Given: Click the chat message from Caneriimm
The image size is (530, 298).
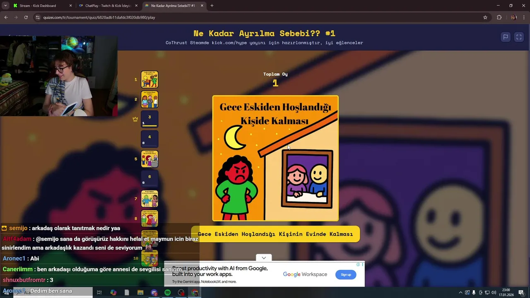Looking at the screenshot, I should [92, 269].
